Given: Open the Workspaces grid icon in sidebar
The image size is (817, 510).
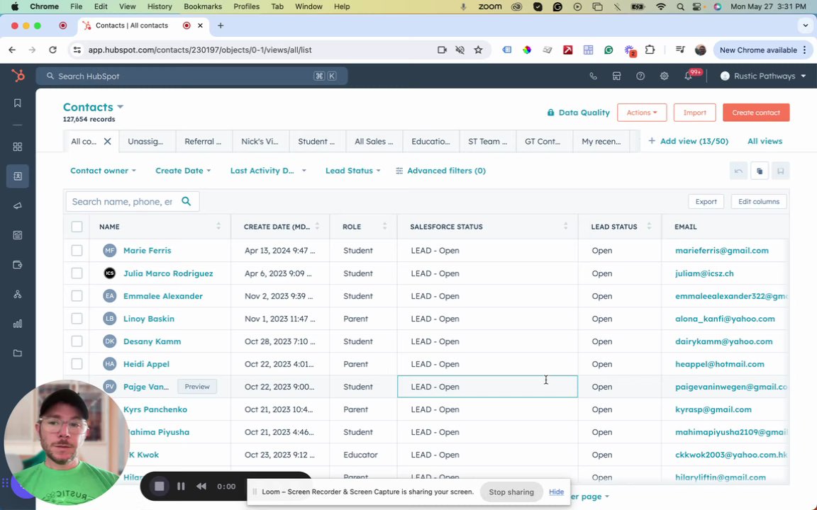Looking at the screenshot, I should (18, 147).
